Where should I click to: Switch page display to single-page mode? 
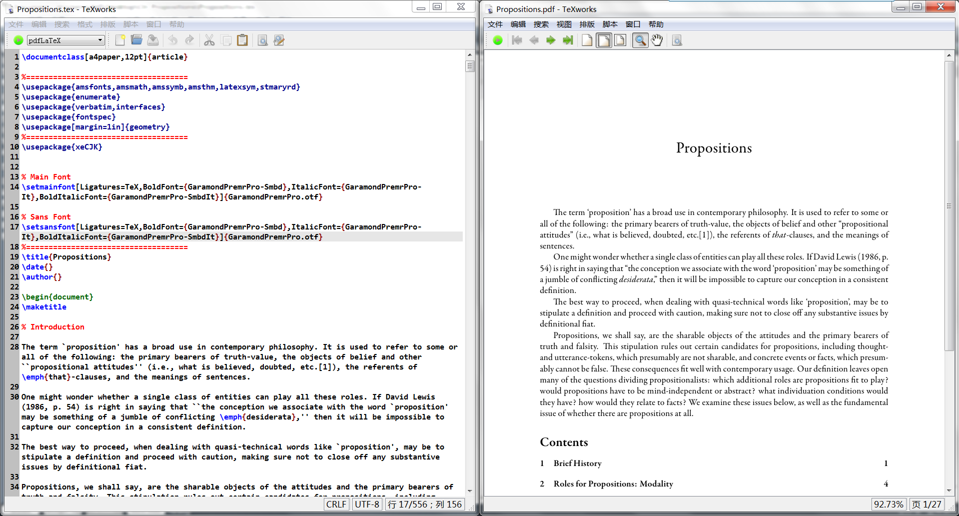click(x=587, y=40)
